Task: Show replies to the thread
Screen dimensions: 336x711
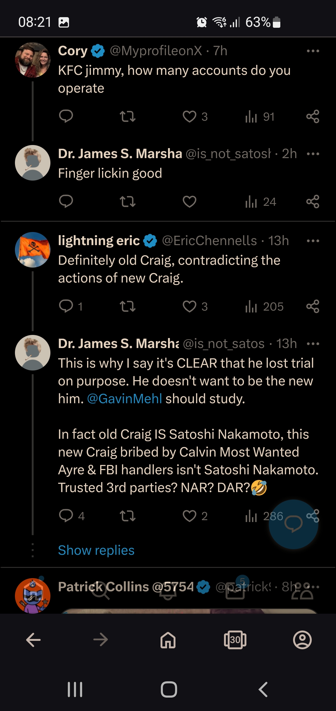Action: [96, 550]
